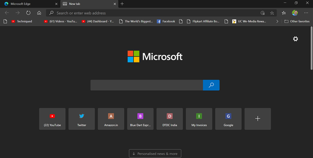The height and width of the screenshot is (158, 313).
Task: Open the user profile avatar
Action: 295,13
